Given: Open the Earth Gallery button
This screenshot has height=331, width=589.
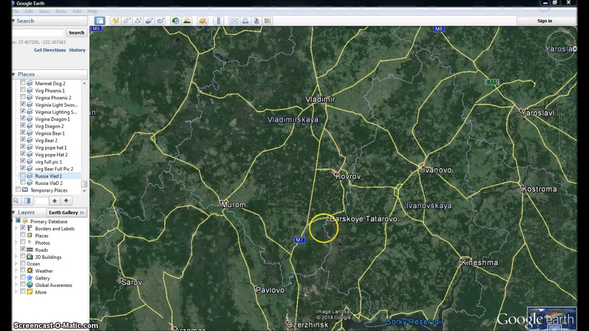Looking at the screenshot, I should (x=67, y=212).
